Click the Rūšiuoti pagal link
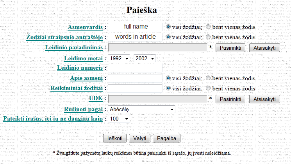 coord(83,109)
